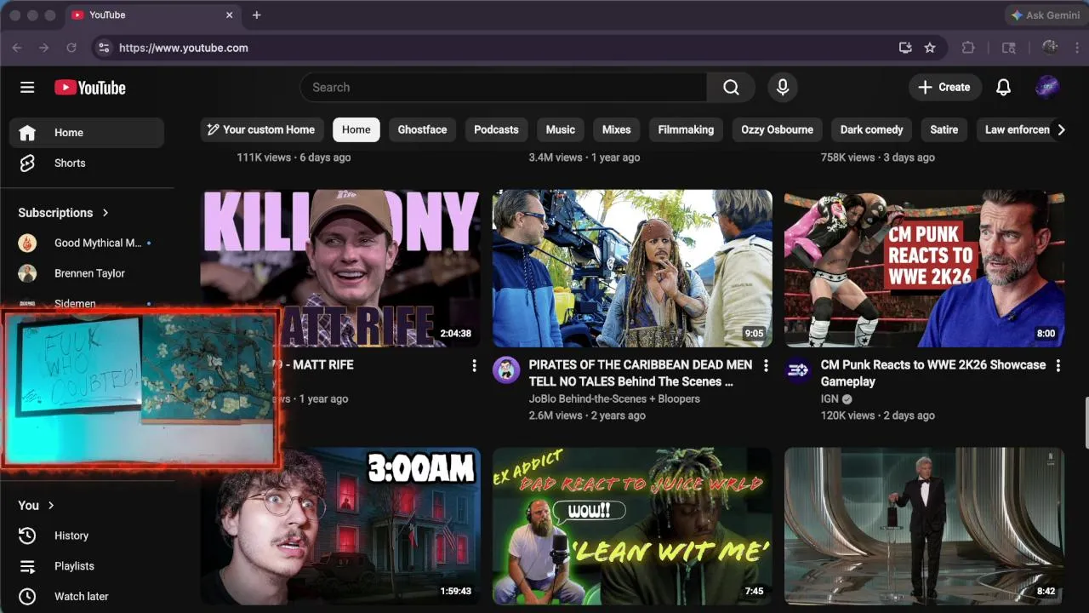Open options menu for Matt Rife video
This screenshot has height=613, width=1089.
tap(474, 365)
